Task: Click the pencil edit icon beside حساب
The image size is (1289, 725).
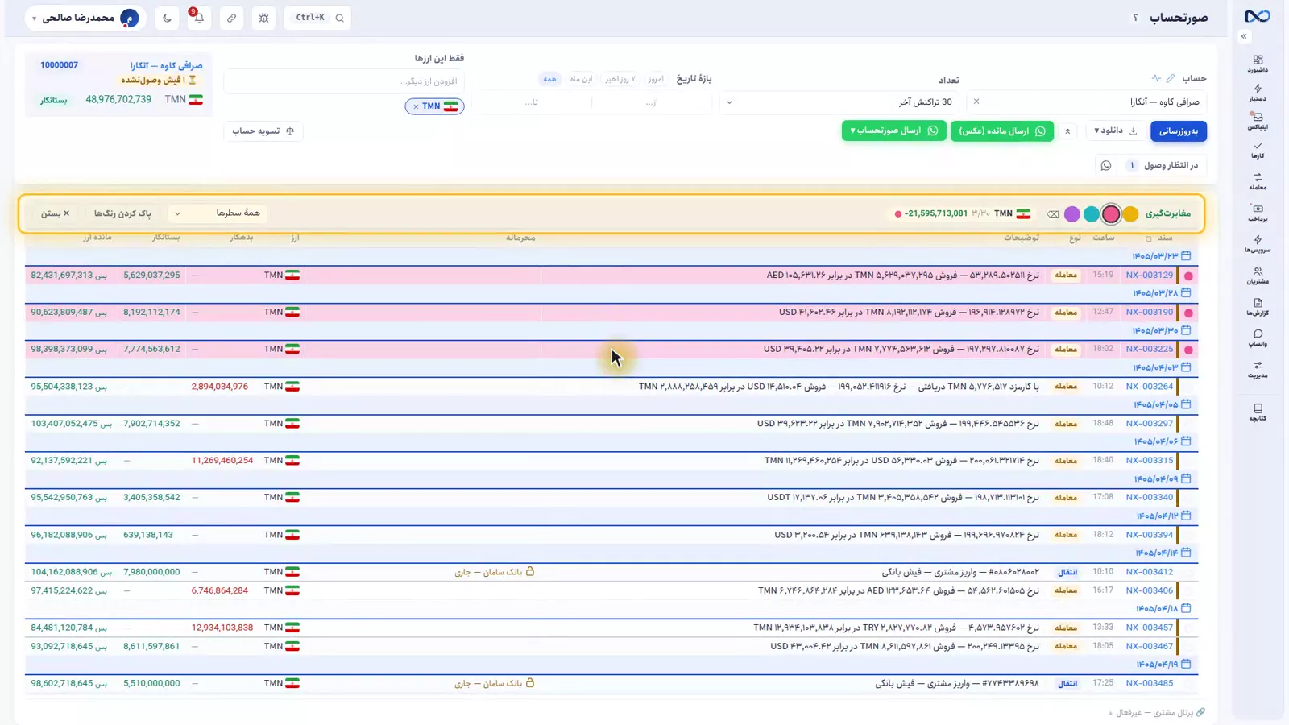Action: (1171, 78)
